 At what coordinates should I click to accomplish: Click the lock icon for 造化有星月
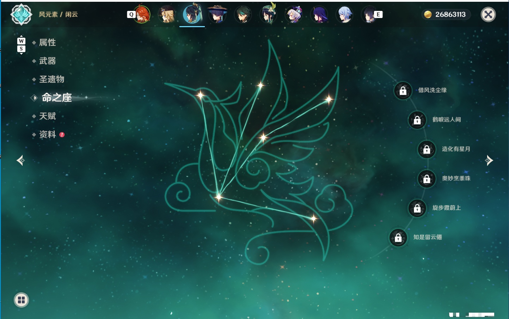(x=427, y=149)
